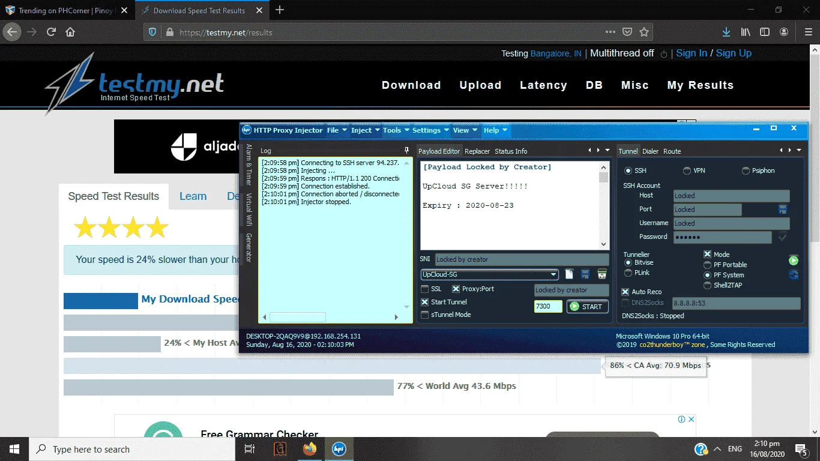The height and width of the screenshot is (461, 820).
Task: Toggle the Proxy:Port checkbox
Action: tap(456, 289)
